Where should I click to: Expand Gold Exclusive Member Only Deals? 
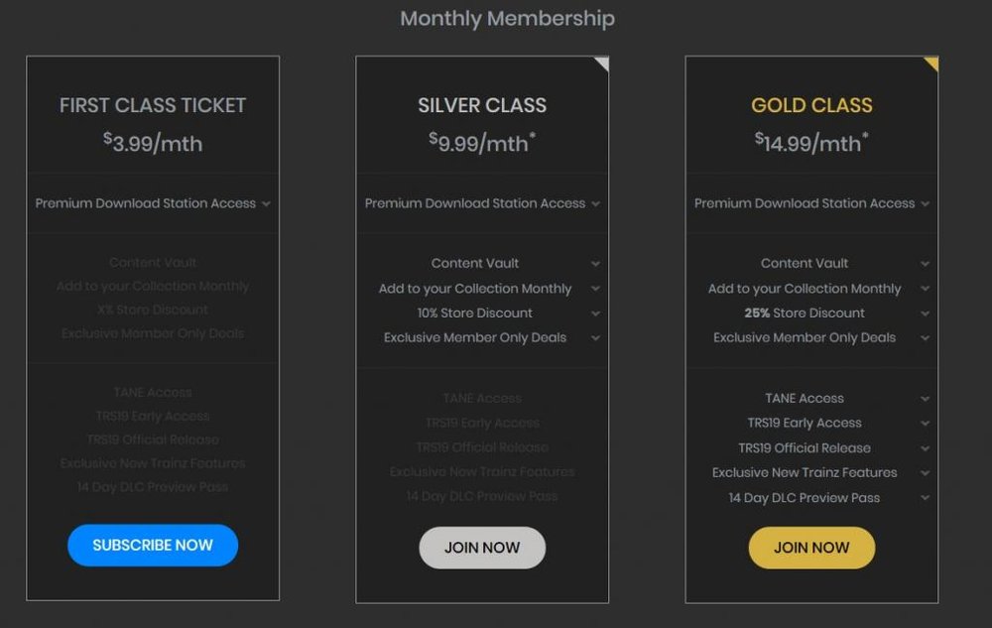pos(925,338)
